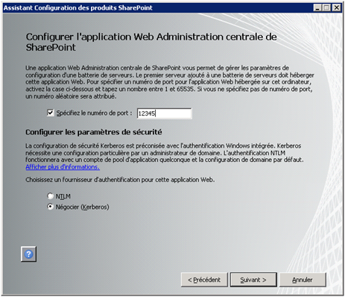Click the maximize button in title bar
345x297 pixels.
326,7
